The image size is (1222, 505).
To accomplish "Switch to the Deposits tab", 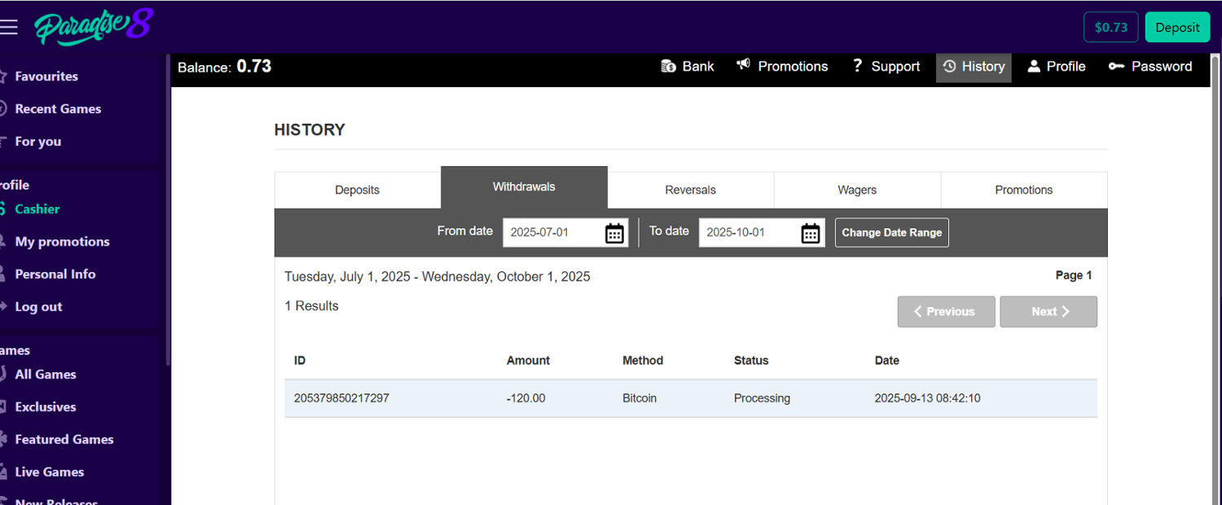I will point(358,190).
